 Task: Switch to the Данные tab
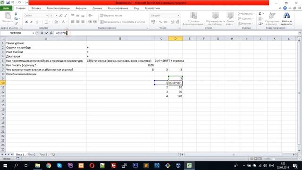click(97, 8)
